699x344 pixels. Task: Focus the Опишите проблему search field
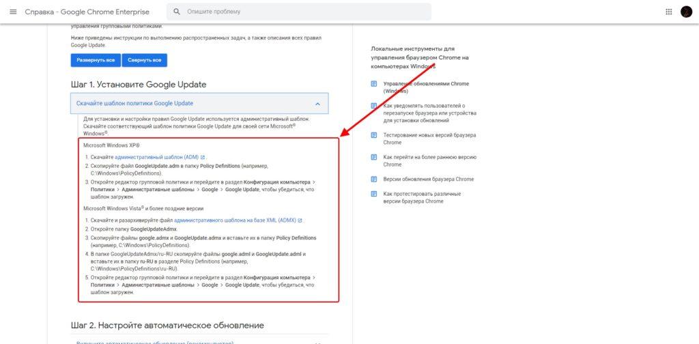[299, 12]
